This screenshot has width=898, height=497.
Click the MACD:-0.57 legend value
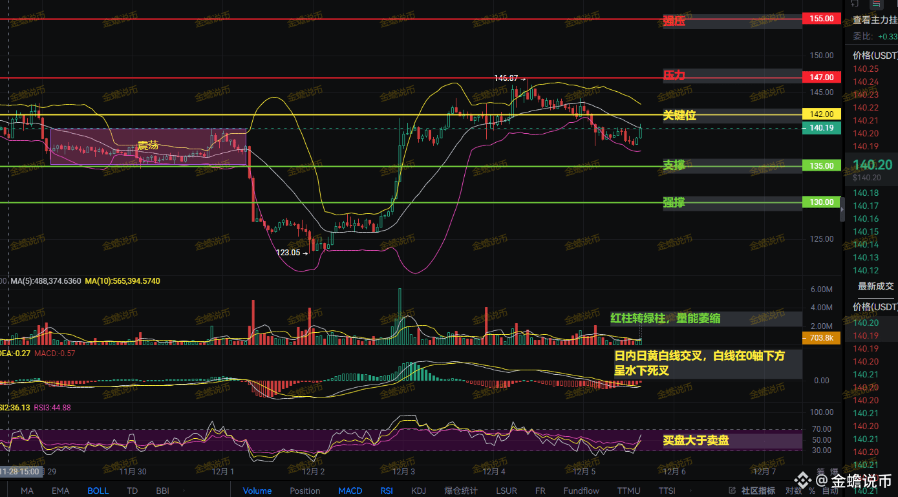54,354
